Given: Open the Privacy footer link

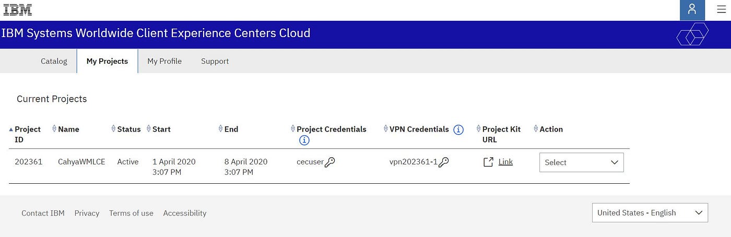Looking at the screenshot, I should 87,213.
